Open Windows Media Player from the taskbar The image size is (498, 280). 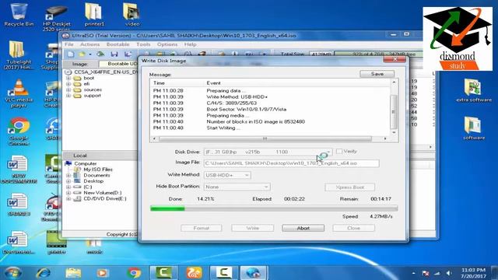click(102, 273)
